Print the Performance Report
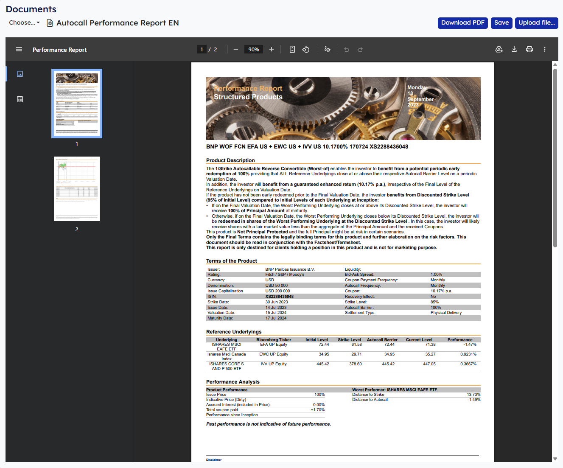Image resolution: width=563 pixels, height=468 pixels. point(529,50)
